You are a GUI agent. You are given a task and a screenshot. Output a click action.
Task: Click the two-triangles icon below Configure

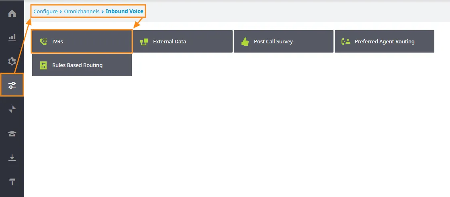click(x=12, y=109)
